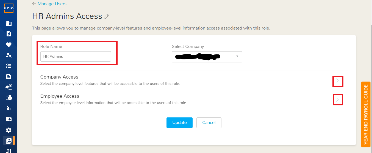Open the settings gear icon in the sidebar

point(9,130)
